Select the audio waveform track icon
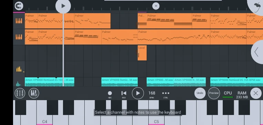Viewport: 263px width, 125px height. 19,84
